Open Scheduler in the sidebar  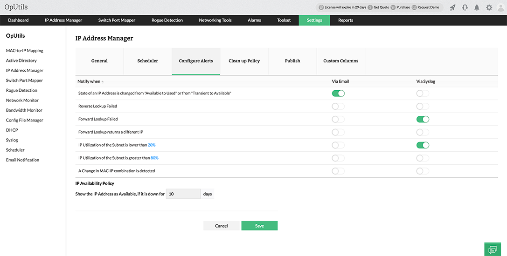coord(15,150)
